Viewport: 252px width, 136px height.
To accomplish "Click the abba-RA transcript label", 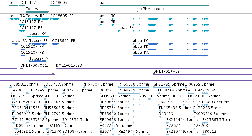I will point(126,28).
